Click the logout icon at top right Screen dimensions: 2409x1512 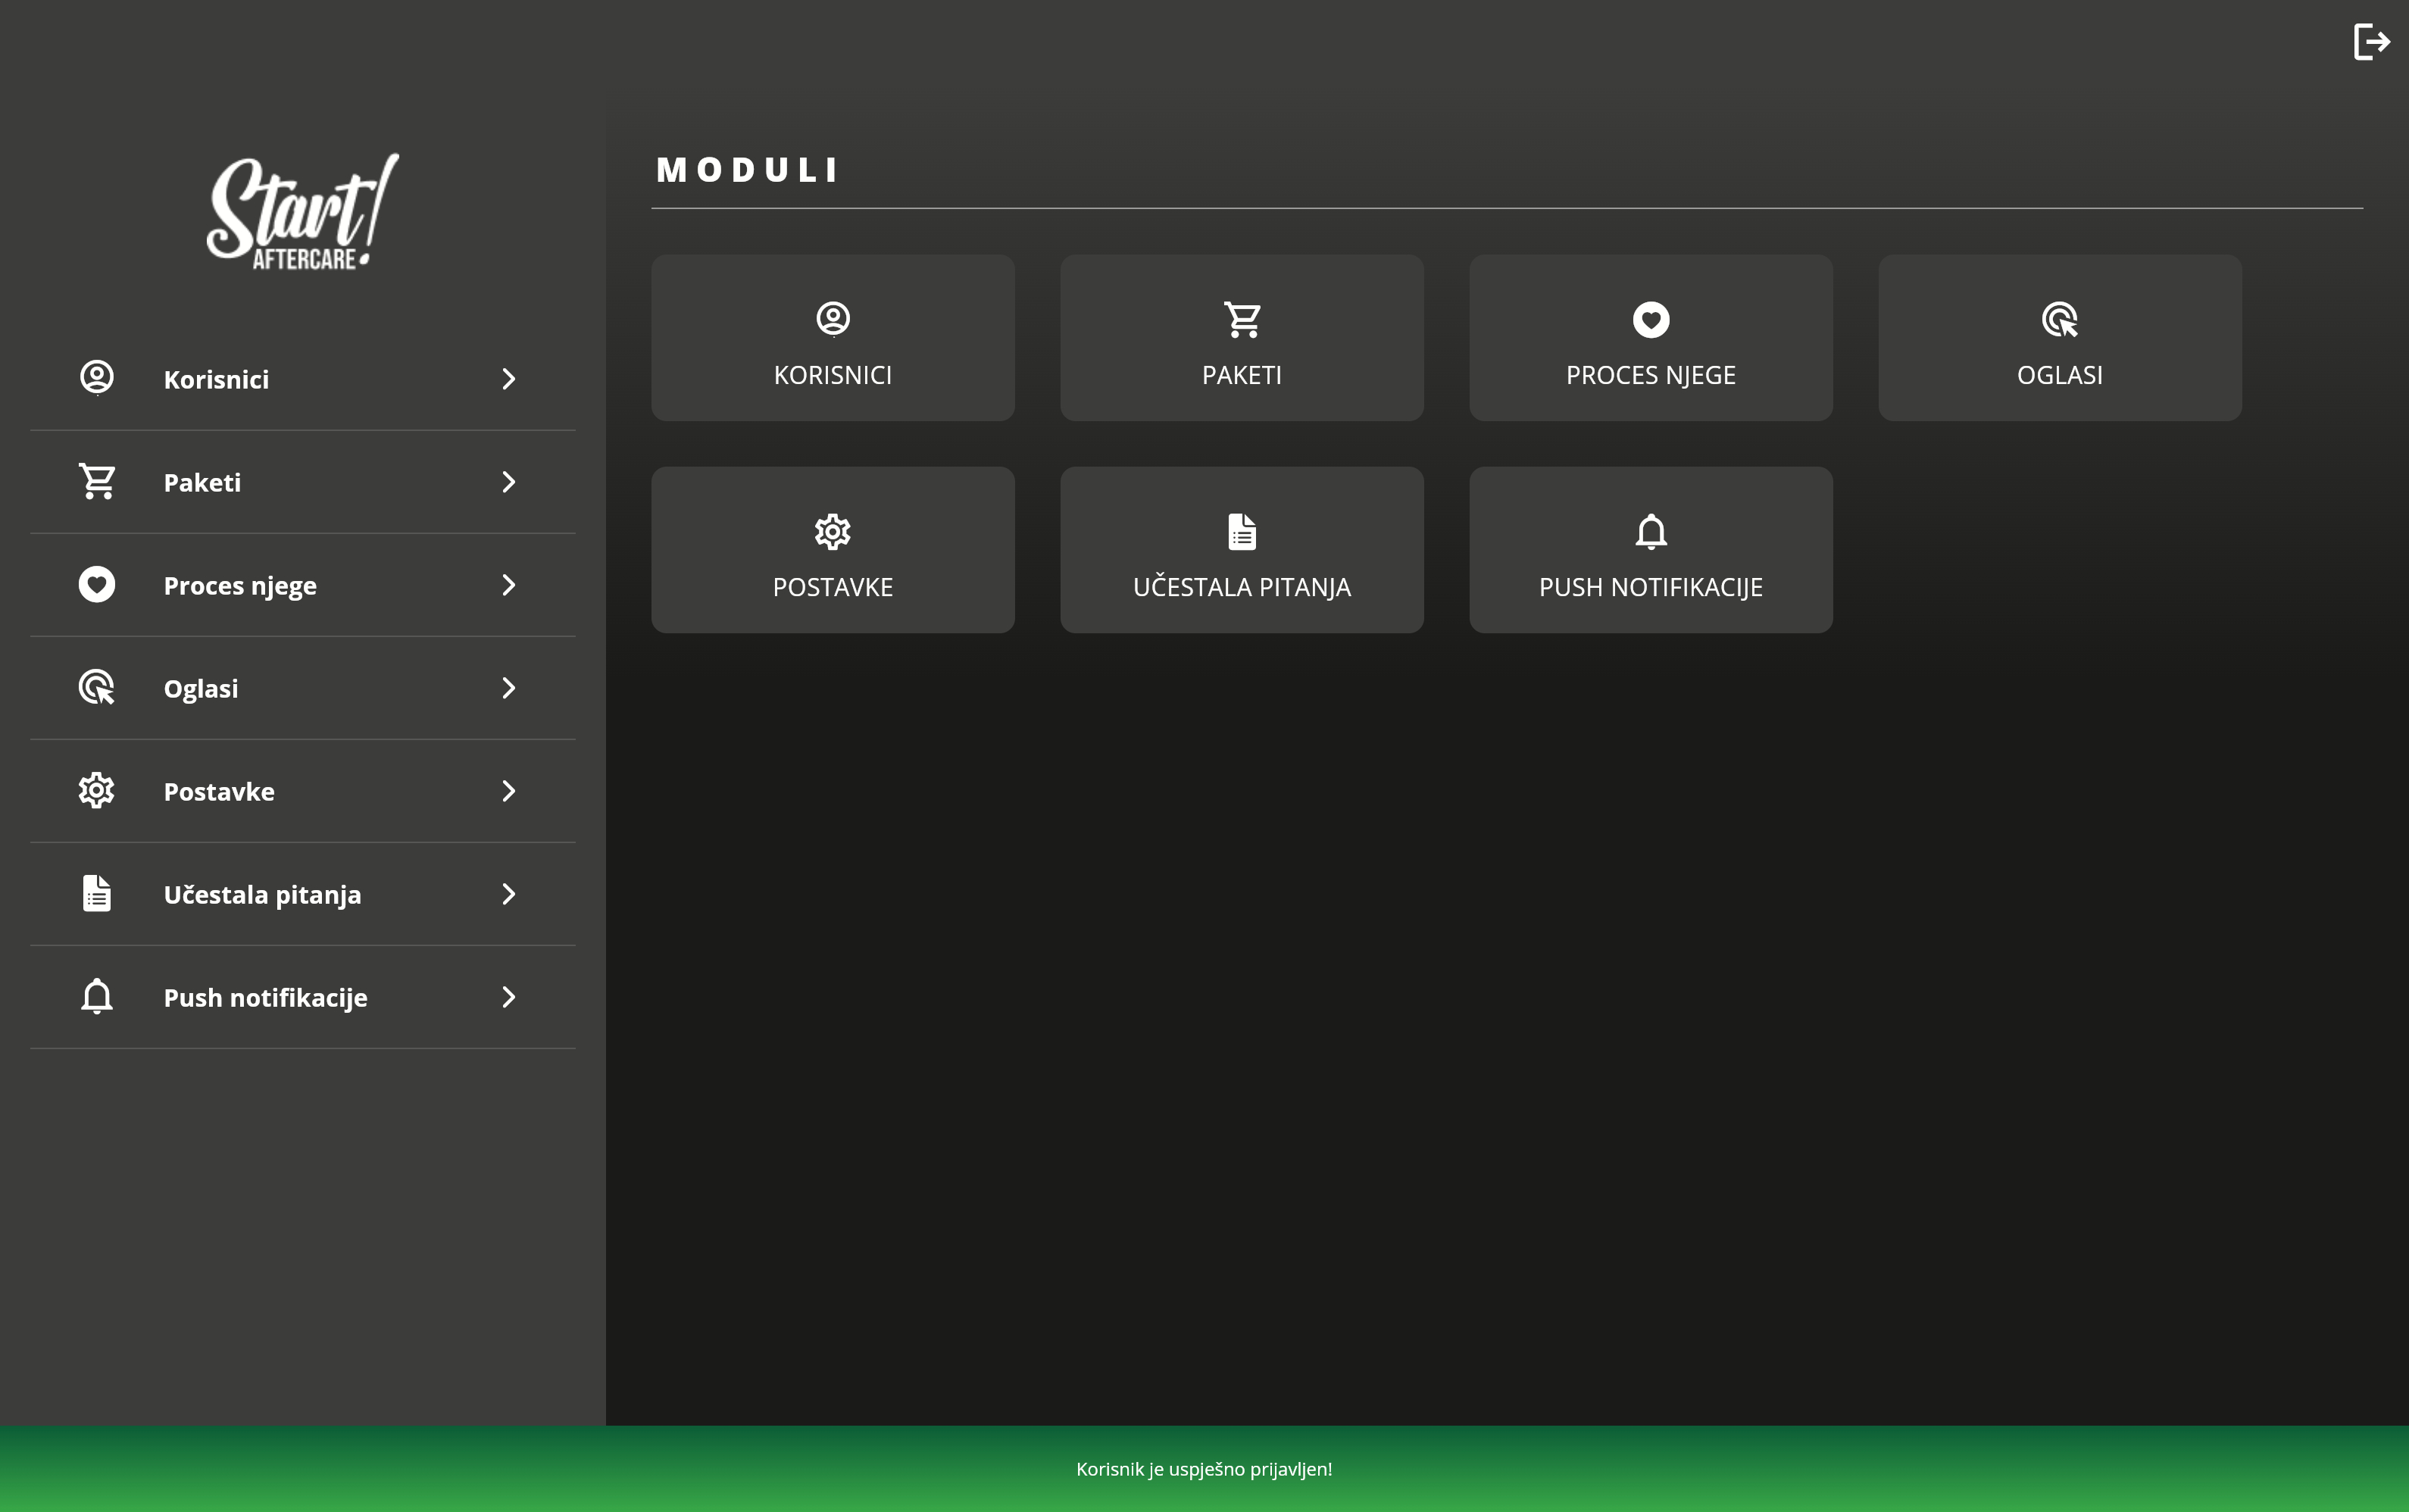pyautogui.click(x=2371, y=42)
